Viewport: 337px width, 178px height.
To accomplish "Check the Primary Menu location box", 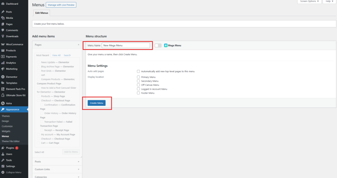I will [x=139, y=77].
